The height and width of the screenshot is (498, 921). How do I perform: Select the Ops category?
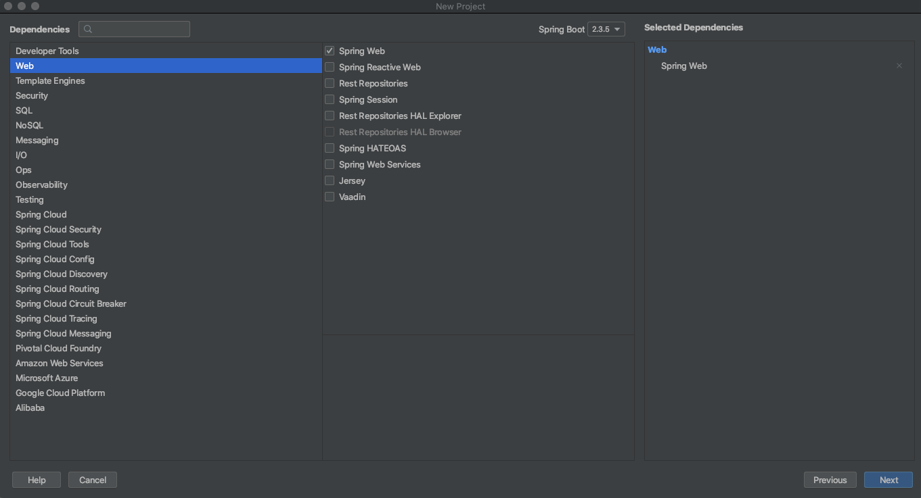pyautogui.click(x=166, y=170)
